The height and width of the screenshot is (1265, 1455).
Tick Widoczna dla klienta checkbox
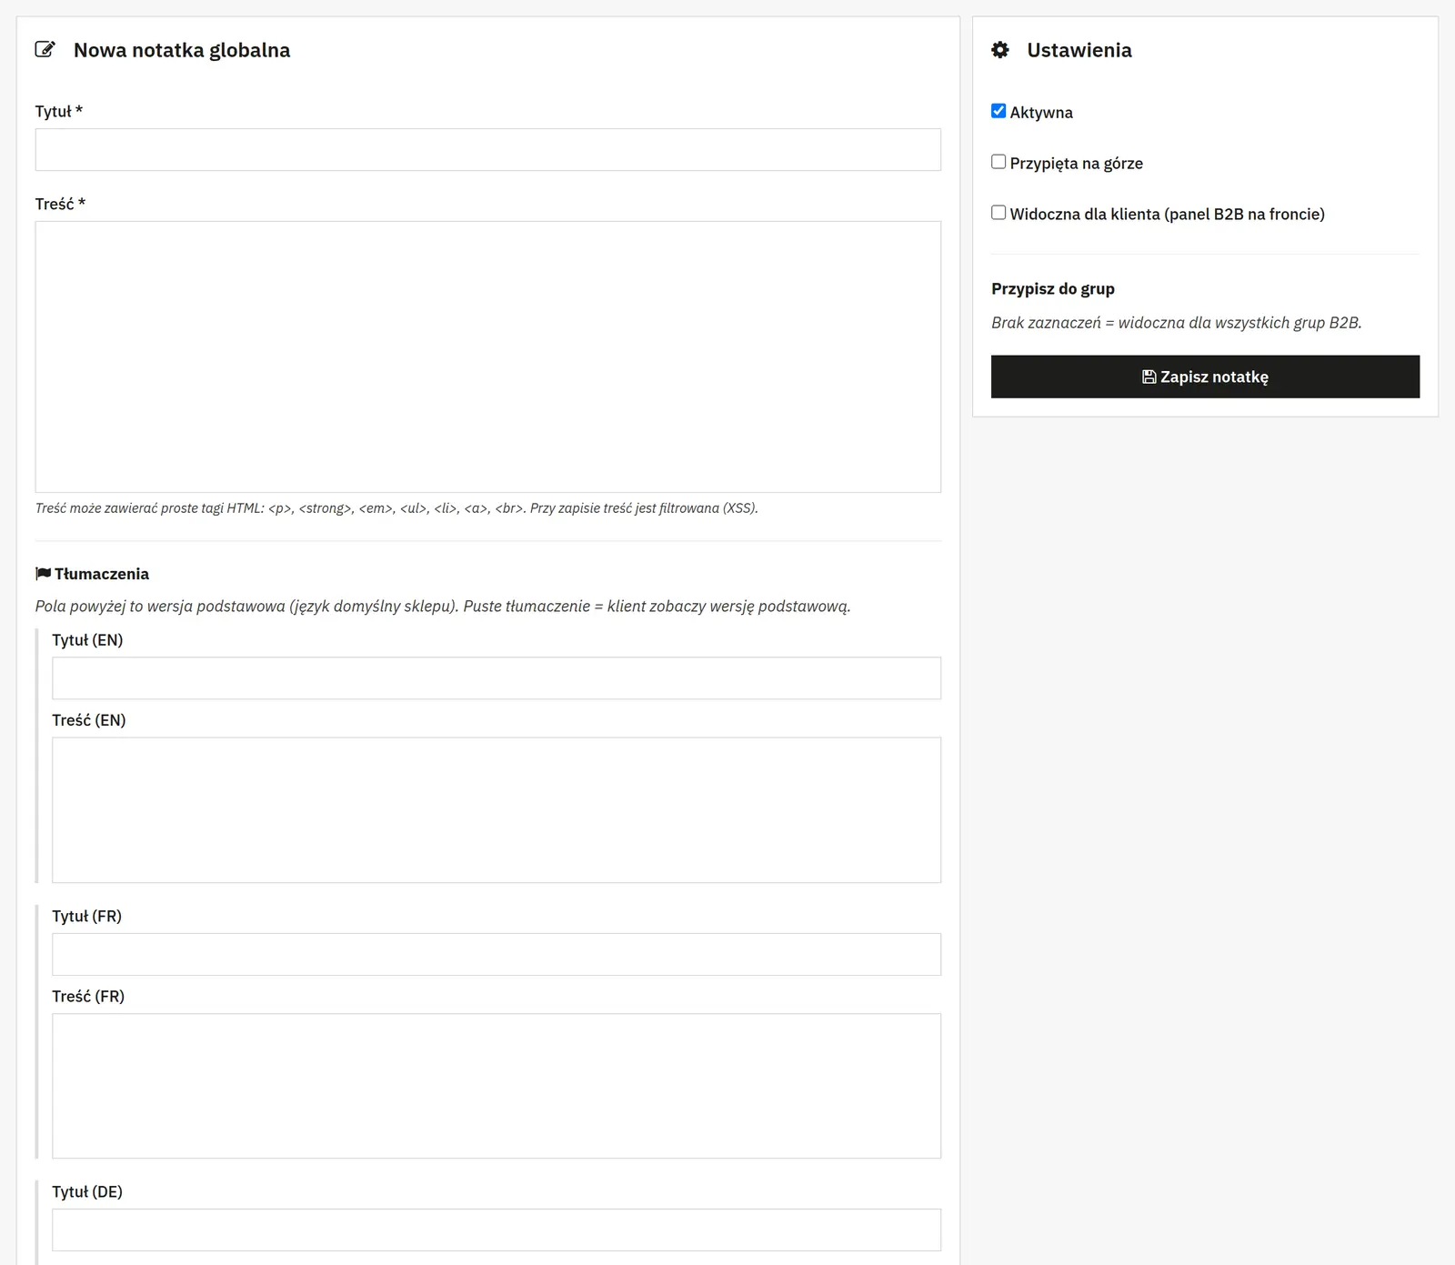998,213
